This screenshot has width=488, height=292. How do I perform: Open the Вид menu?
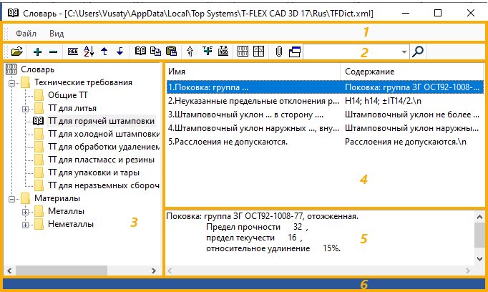click(x=57, y=34)
